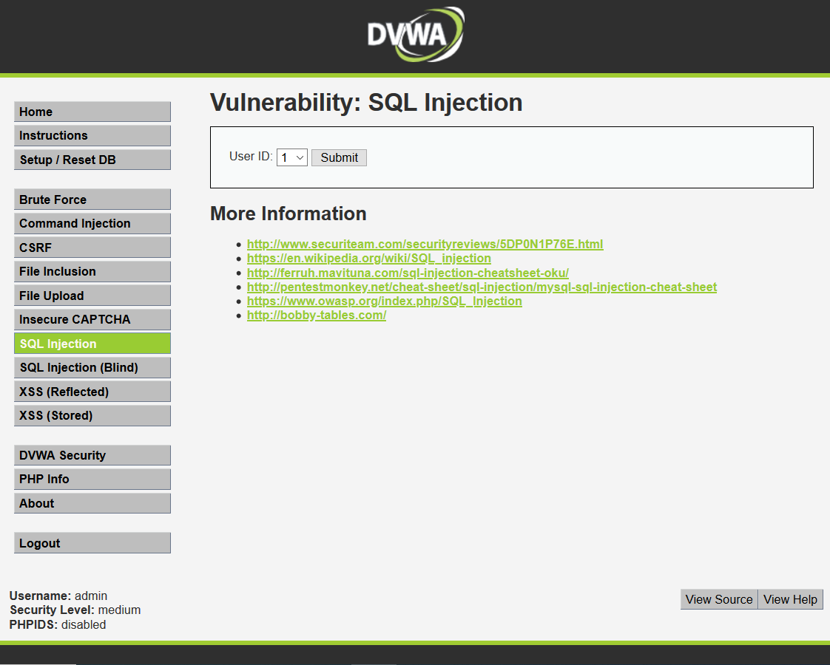830x665 pixels.
Task: Click the 'More Information' heading
Action: pos(289,214)
